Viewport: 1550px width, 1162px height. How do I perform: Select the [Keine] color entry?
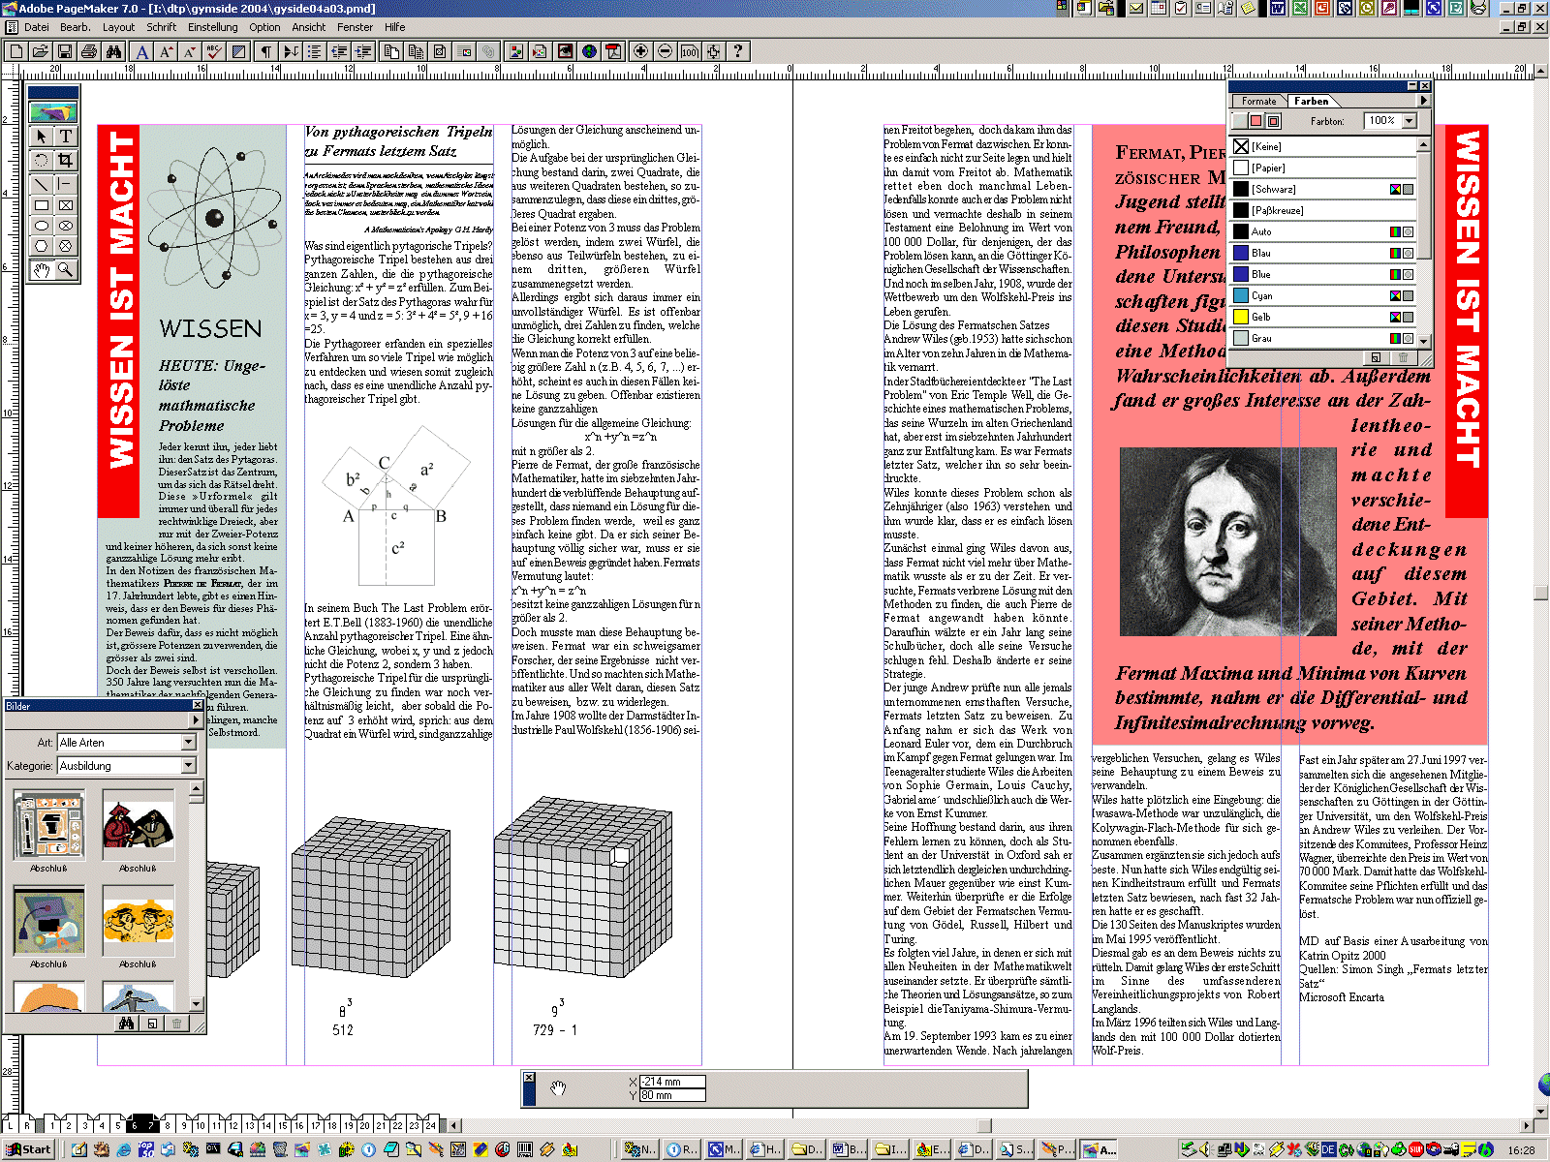(1323, 146)
